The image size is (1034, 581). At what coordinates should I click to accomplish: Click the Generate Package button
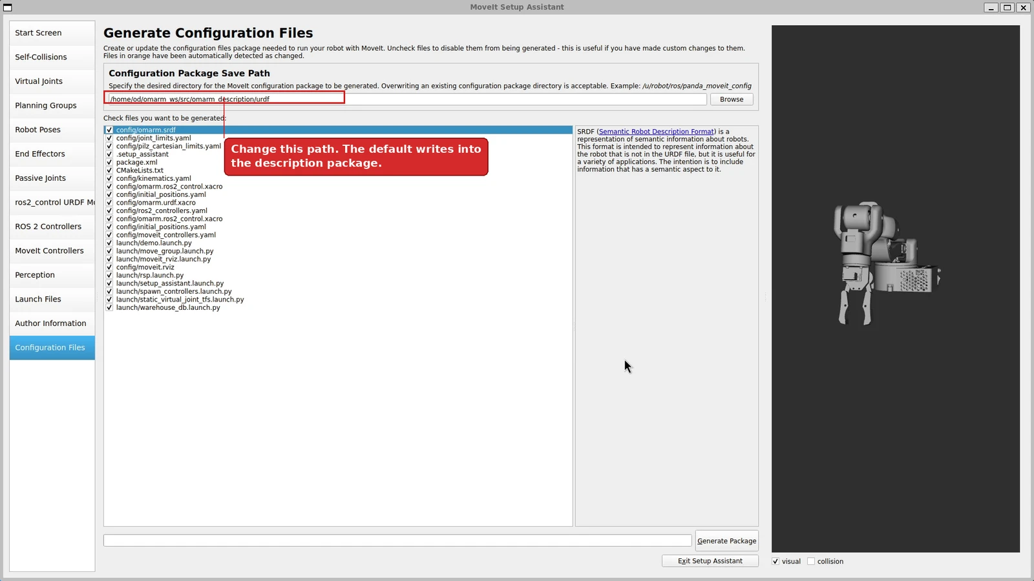(x=726, y=541)
